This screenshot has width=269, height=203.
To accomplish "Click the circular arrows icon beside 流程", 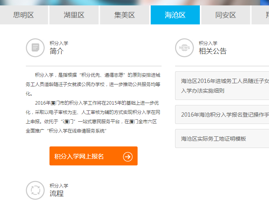I will click(35, 190).
